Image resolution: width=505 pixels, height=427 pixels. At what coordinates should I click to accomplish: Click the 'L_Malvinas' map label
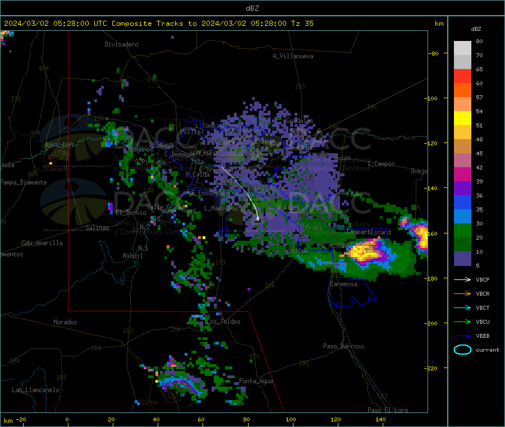(221, 208)
